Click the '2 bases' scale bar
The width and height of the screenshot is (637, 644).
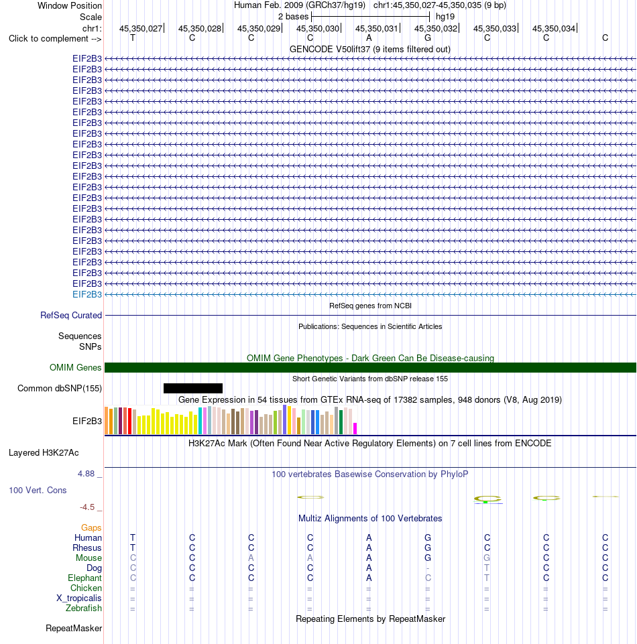(370, 17)
